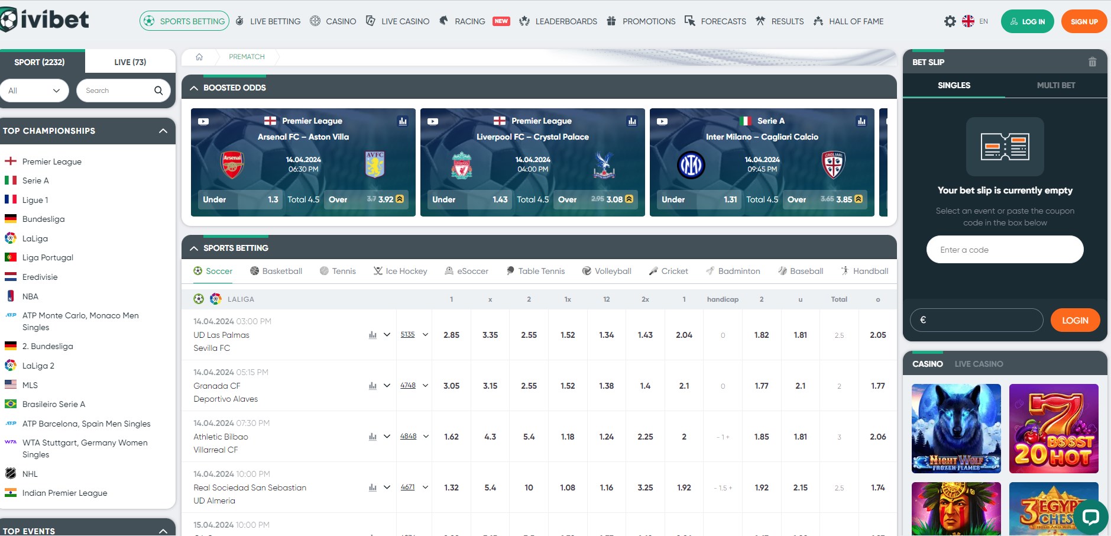Click the Arsenal club crest
Screen dimensions: 1111x536
(232, 164)
